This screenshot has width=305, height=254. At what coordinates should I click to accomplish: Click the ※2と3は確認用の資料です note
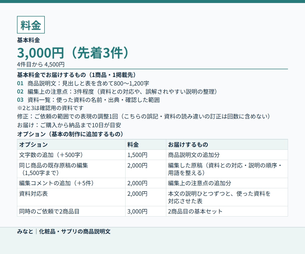pyautogui.click(x=50, y=108)
